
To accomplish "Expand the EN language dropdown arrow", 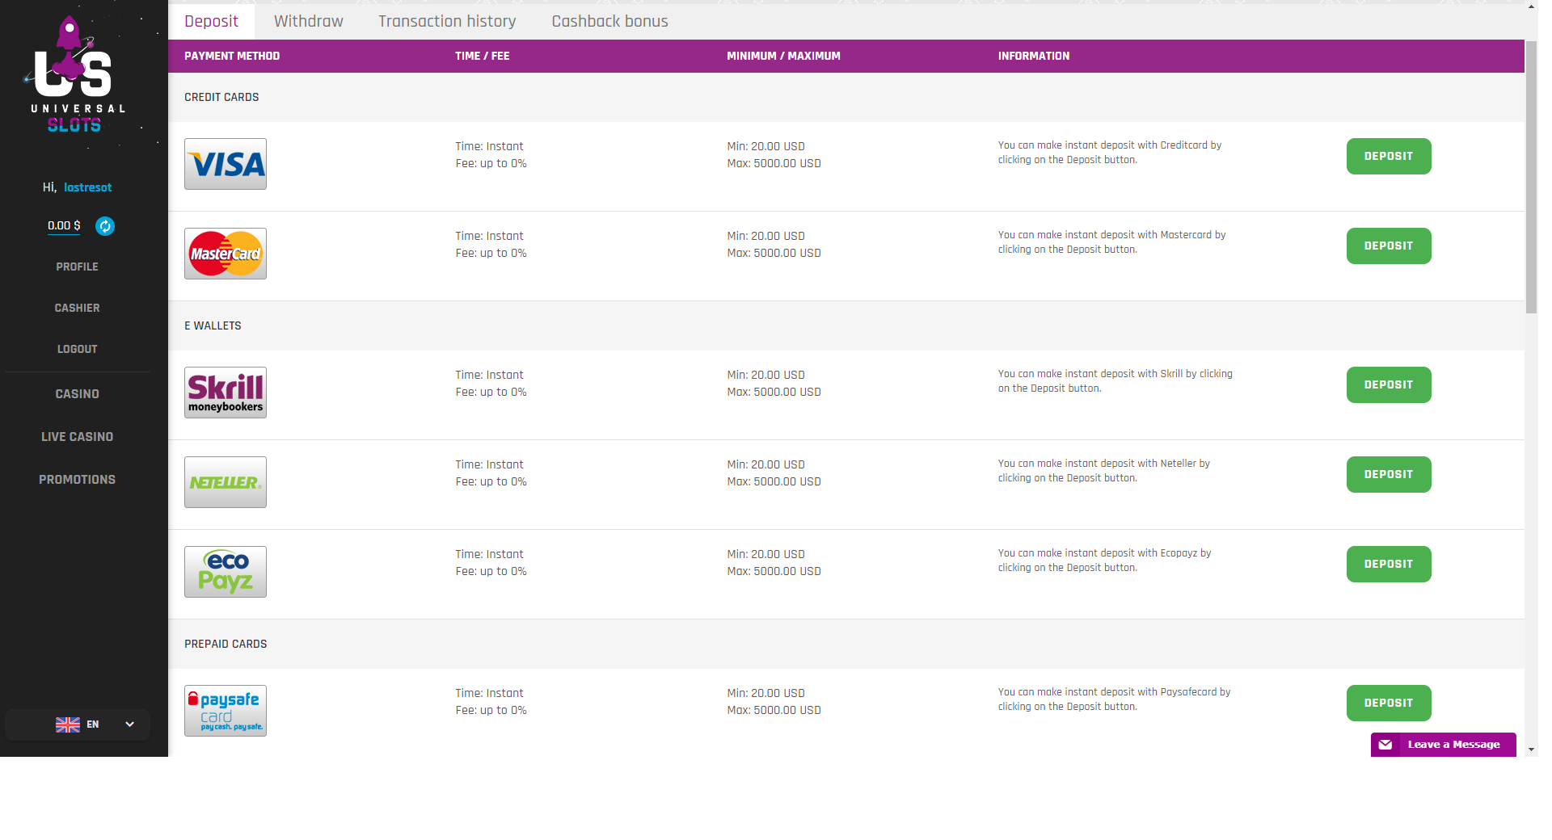I will pyautogui.click(x=129, y=724).
